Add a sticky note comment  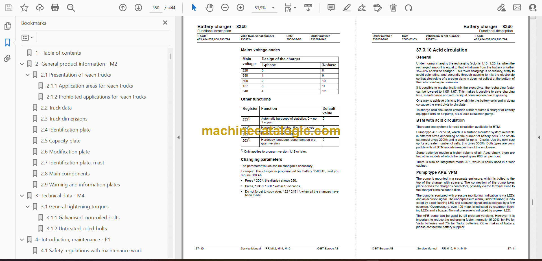(x=331, y=8)
